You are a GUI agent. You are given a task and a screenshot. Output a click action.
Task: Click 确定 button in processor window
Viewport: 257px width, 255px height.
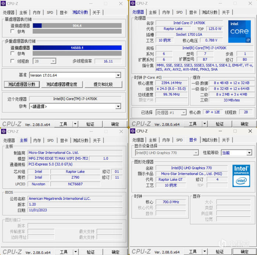[x=245, y=124]
